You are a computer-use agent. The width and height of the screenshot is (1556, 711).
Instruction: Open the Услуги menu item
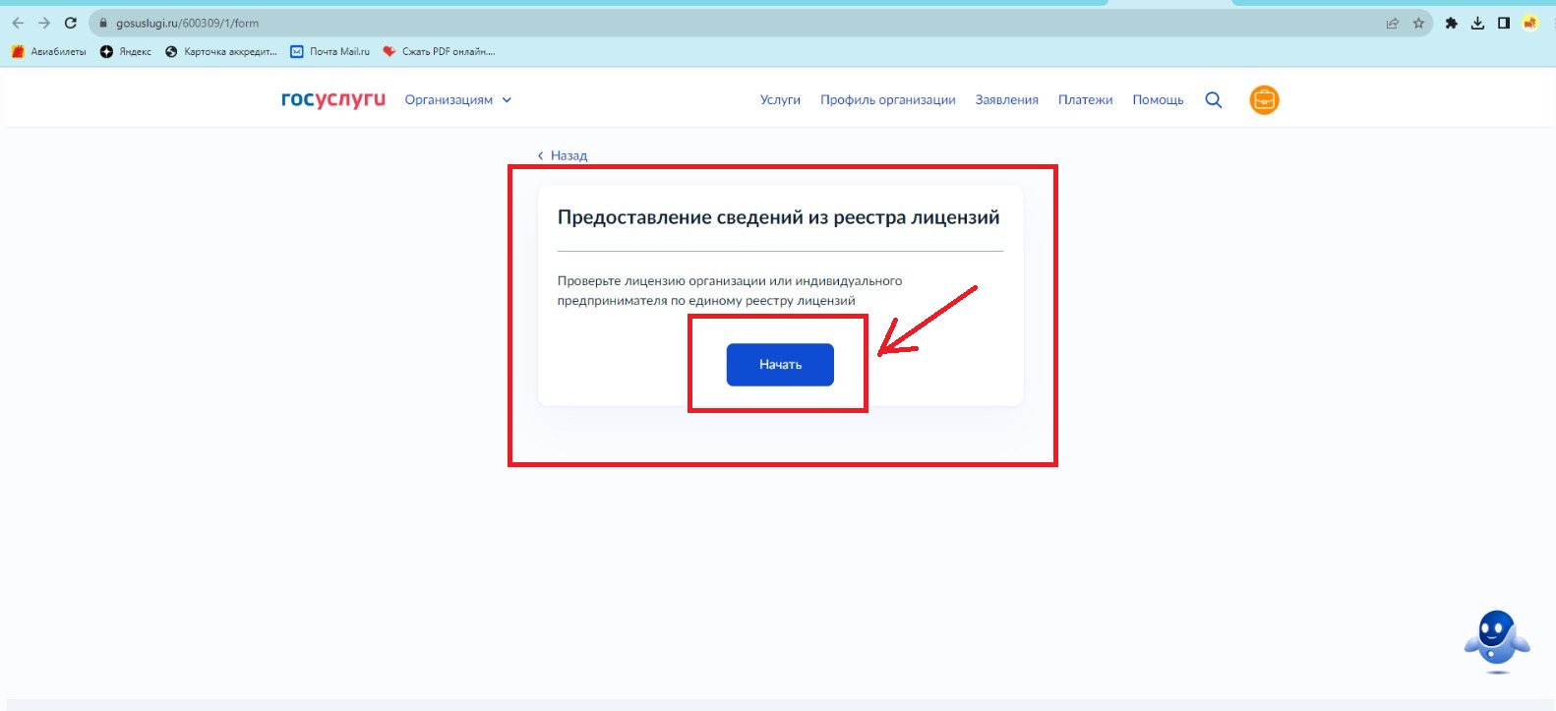(780, 99)
